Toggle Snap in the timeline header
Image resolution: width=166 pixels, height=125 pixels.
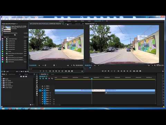43,78
